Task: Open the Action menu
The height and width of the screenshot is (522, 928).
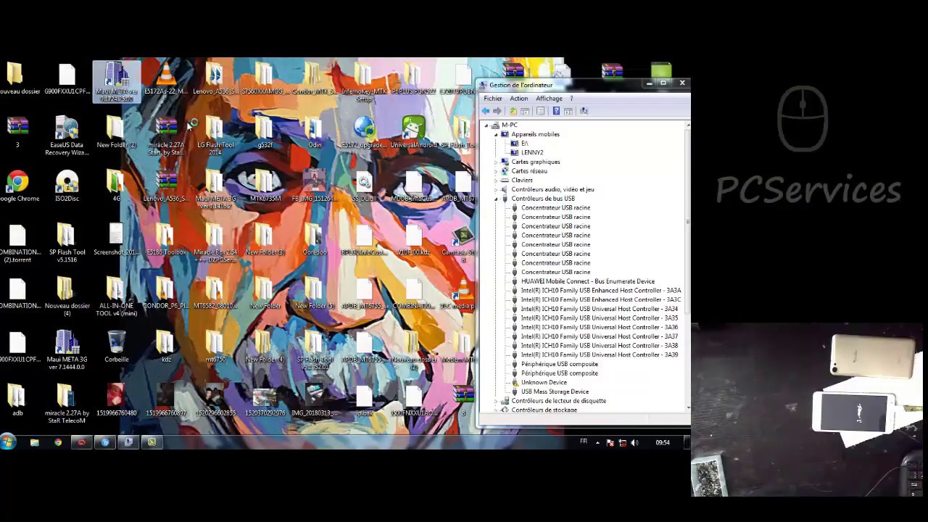Action: tap(519, 99)
